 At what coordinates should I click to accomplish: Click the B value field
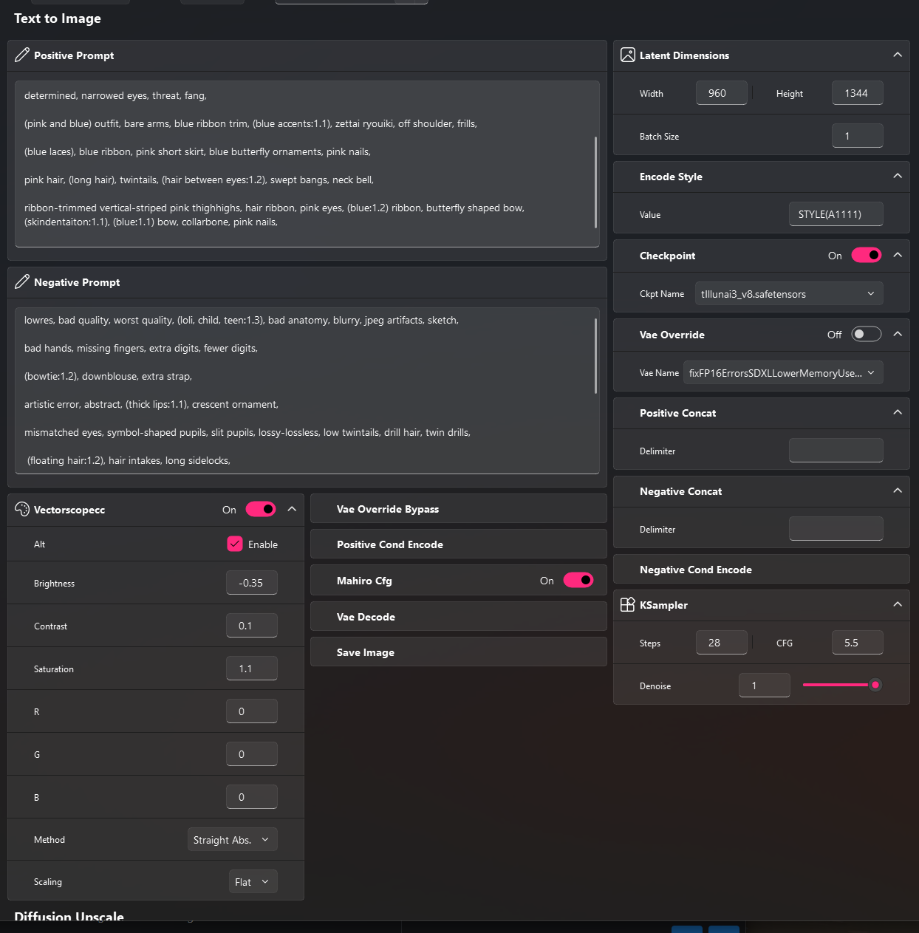pos(252,797)
